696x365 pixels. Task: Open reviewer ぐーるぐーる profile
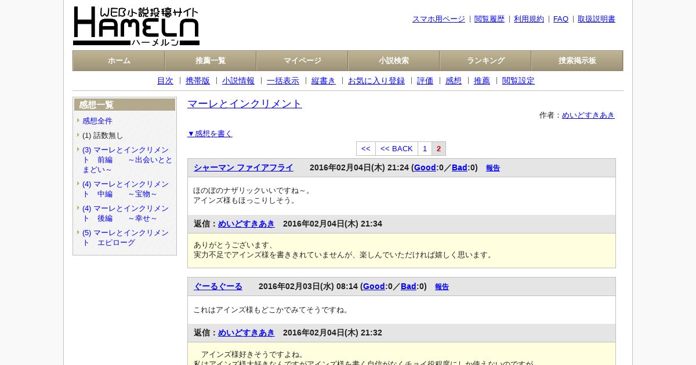[218, 287]
